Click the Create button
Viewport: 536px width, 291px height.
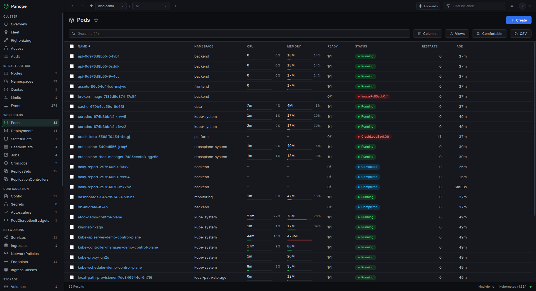pos(519,20)
